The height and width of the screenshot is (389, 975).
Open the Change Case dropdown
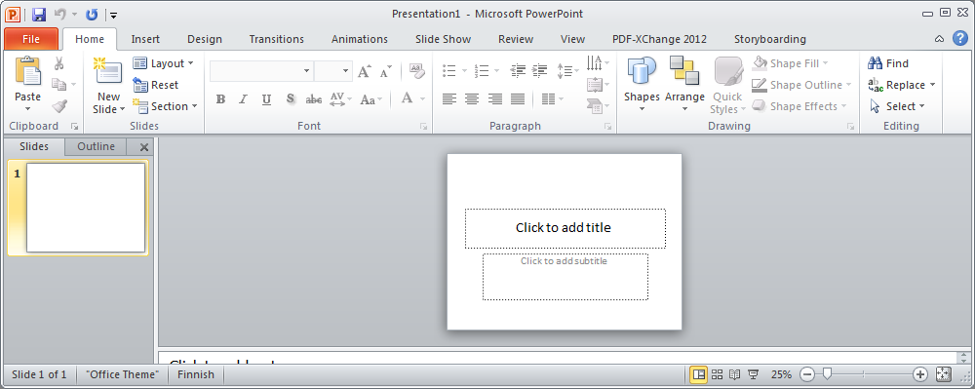coord(371,98)
